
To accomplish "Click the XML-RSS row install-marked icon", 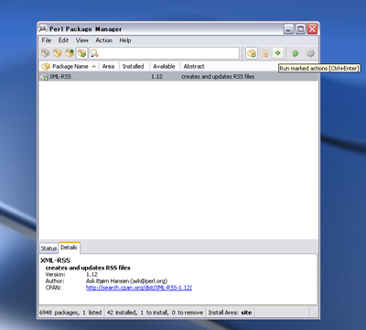I will pyautogui.click(x=45, y=76).
